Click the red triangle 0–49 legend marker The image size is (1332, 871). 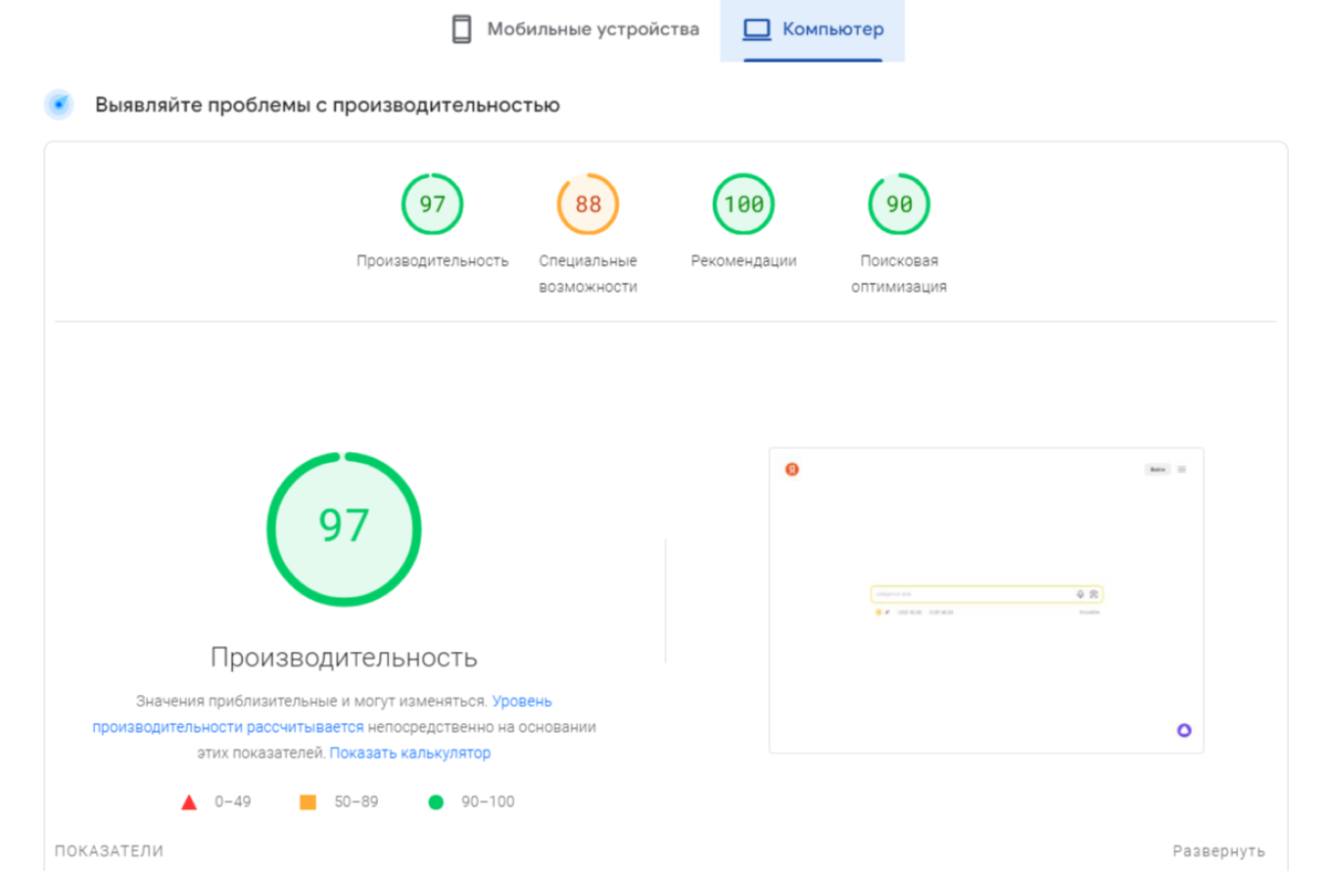click(x=189, y=802)
